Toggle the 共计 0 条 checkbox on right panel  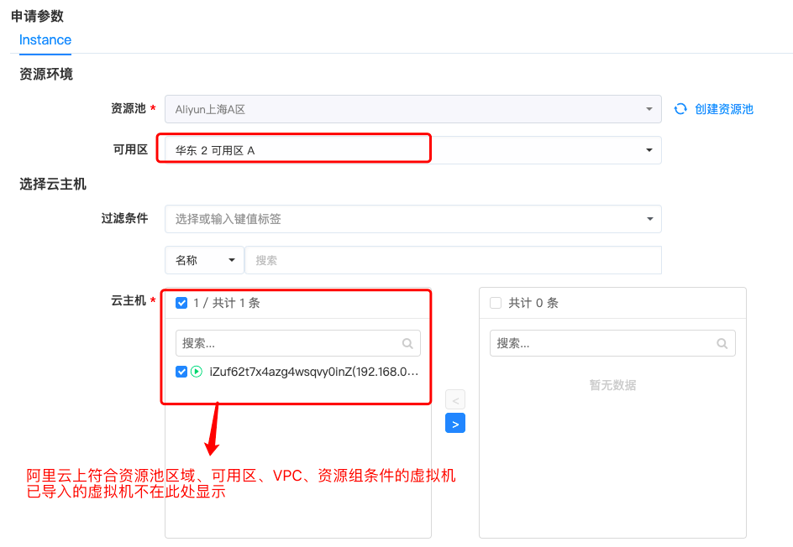point(496,303)
